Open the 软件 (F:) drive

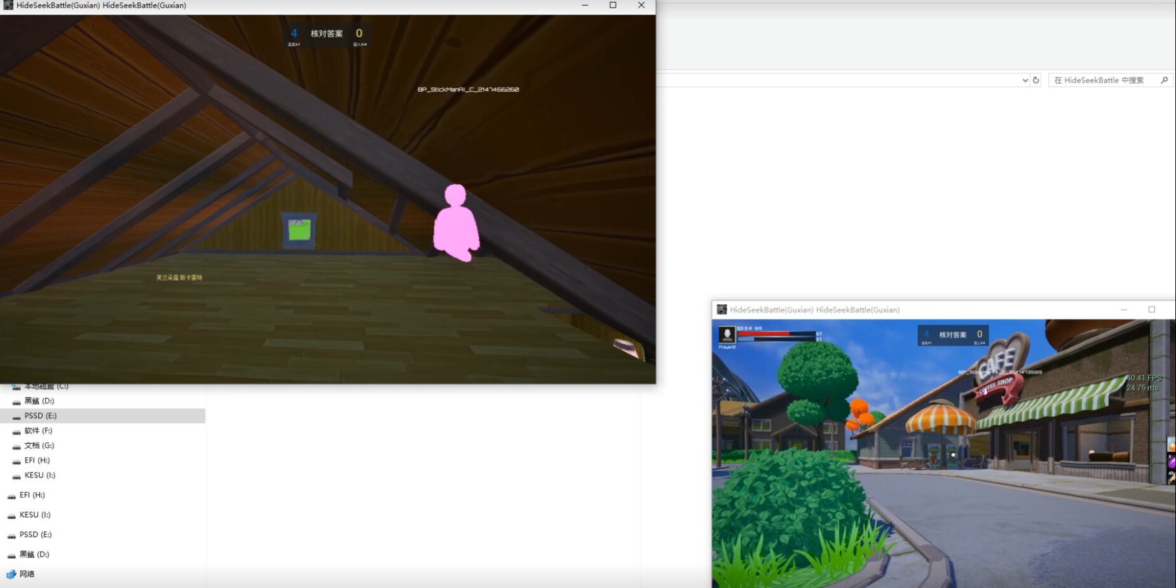pos(38,431)
